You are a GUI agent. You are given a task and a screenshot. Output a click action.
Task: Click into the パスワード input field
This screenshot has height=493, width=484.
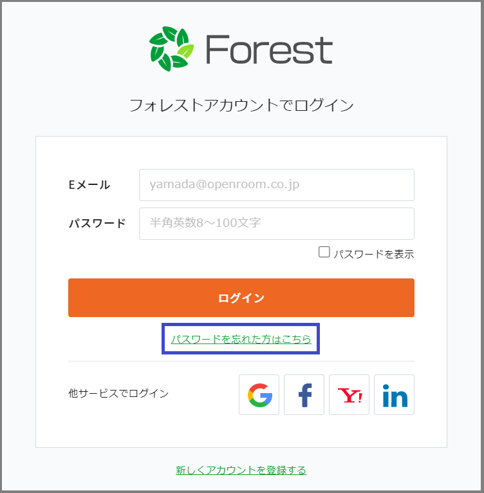tap(277, 224)
